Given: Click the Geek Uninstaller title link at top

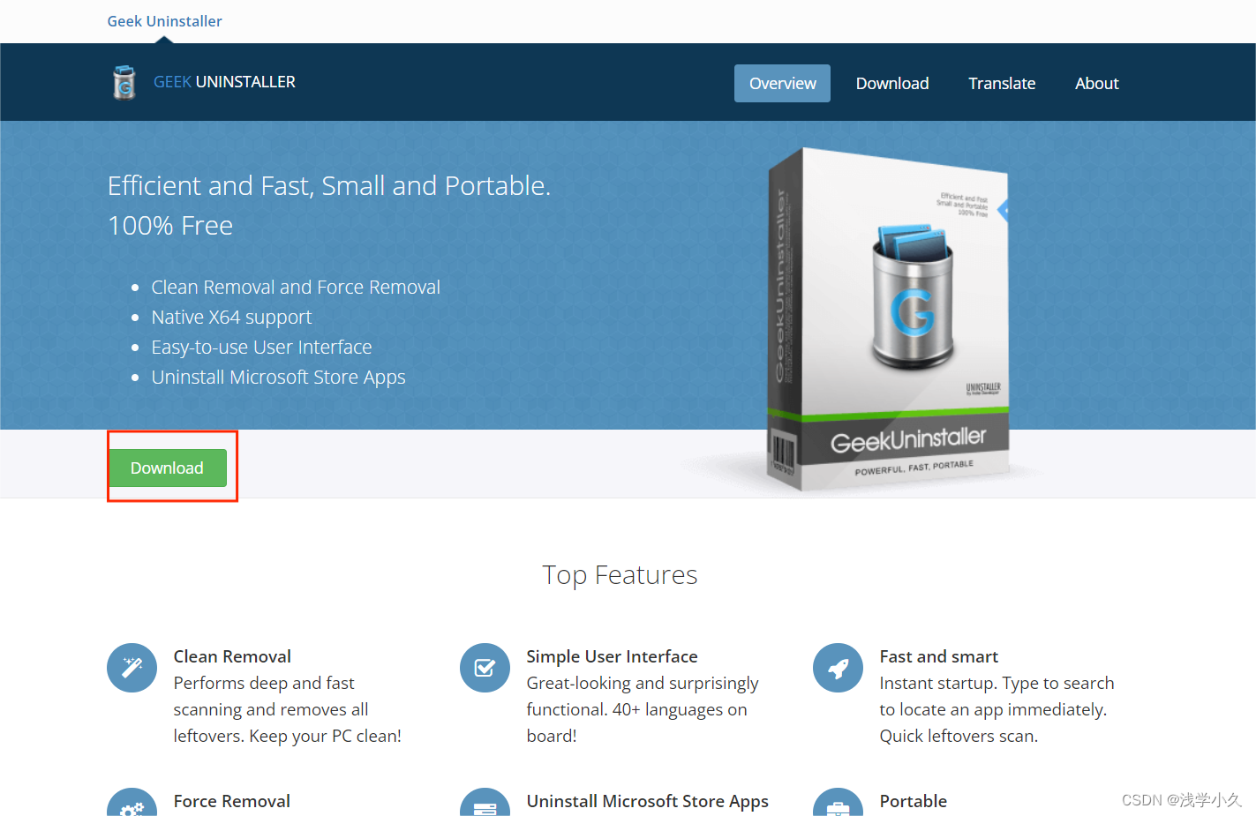Looking at the screenshot, I should click(164, 21).
